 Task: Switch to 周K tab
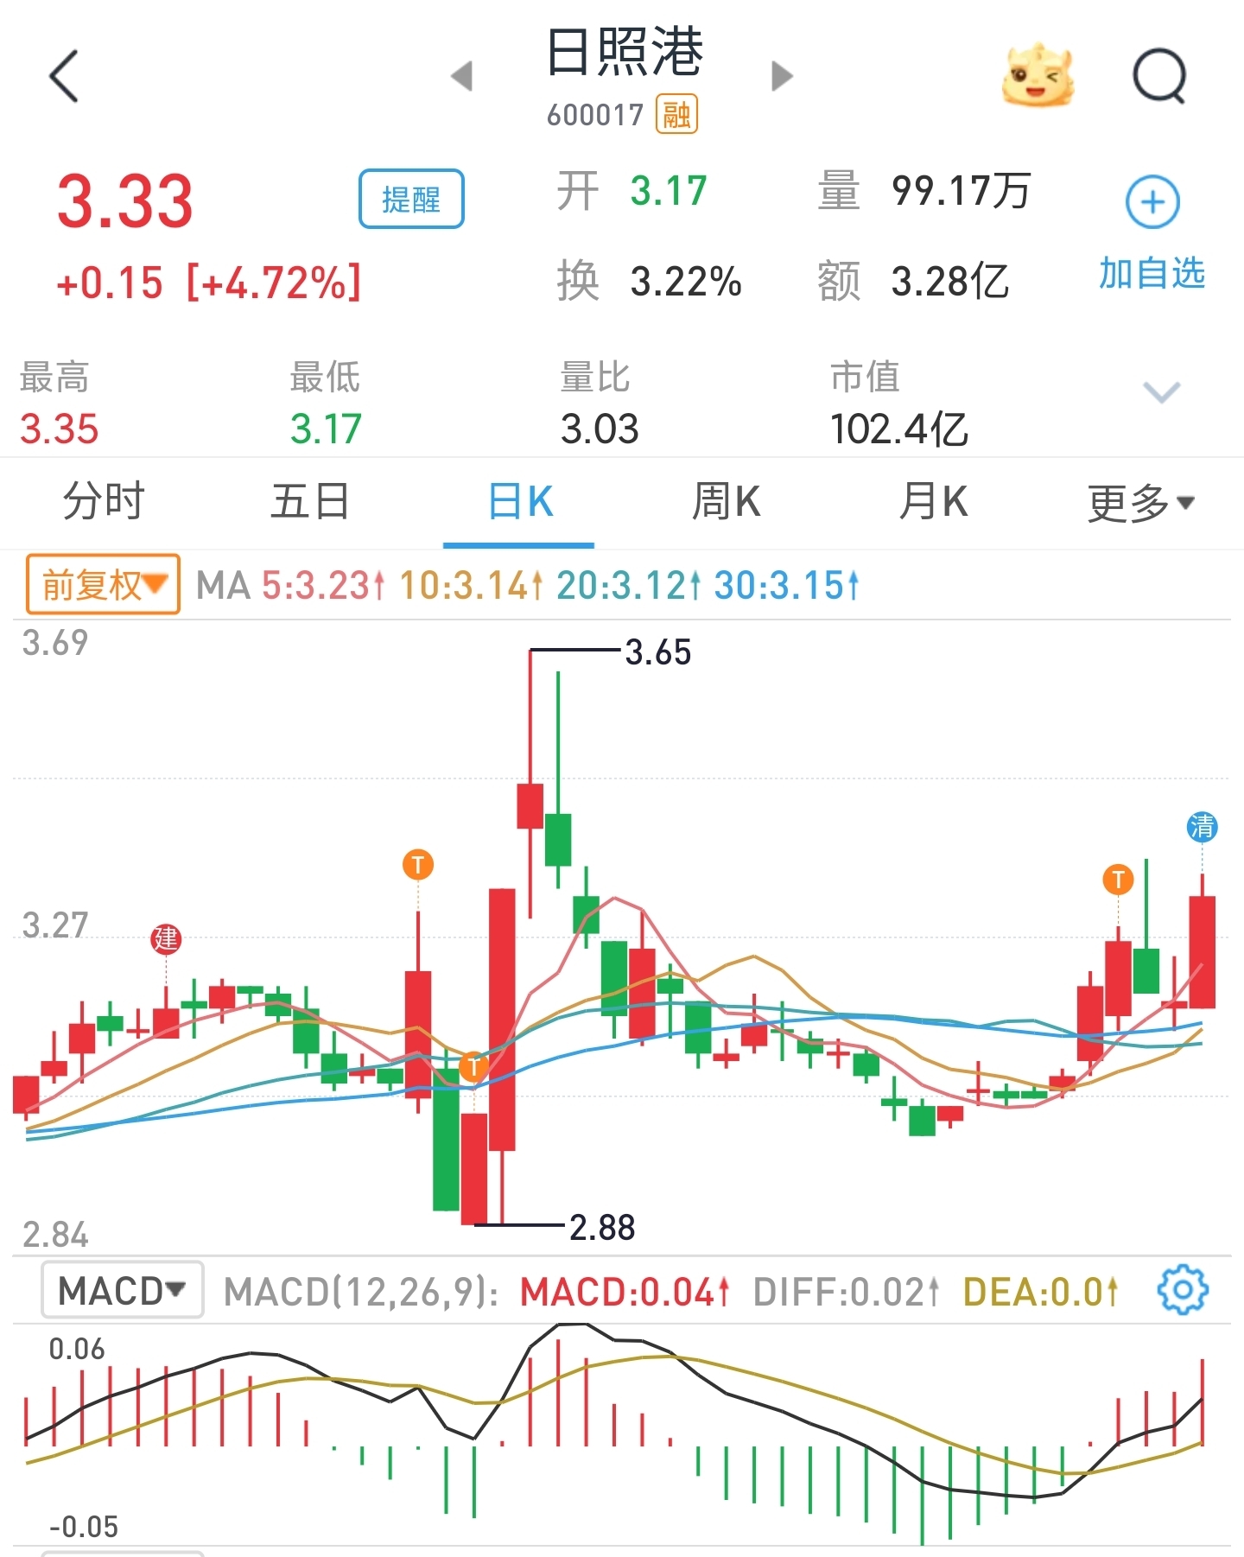click(726, 502)
